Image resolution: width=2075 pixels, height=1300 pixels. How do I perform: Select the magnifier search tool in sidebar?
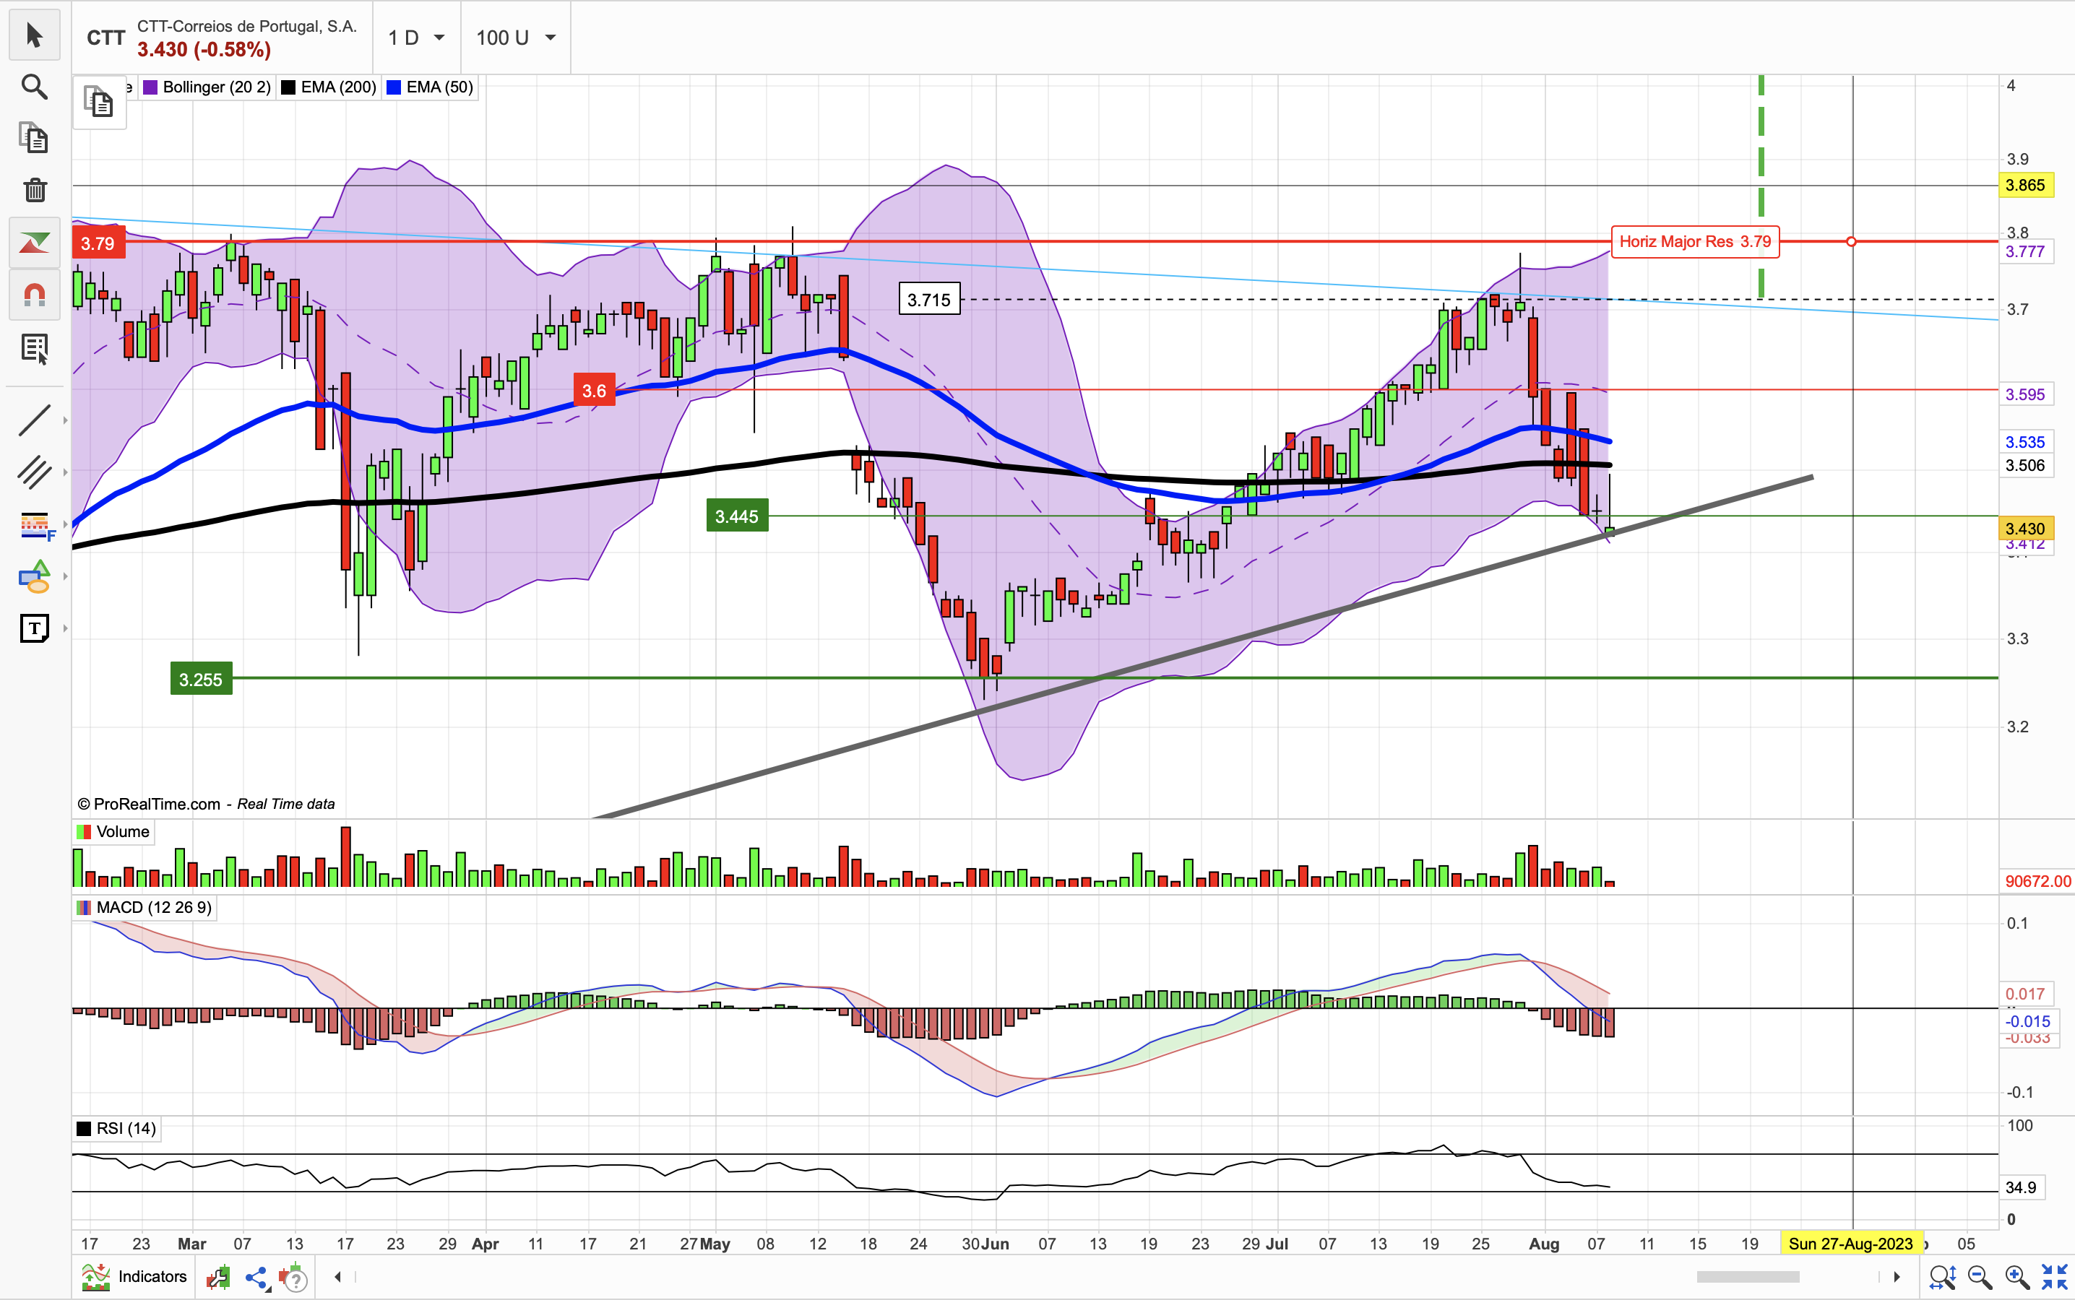35,87
